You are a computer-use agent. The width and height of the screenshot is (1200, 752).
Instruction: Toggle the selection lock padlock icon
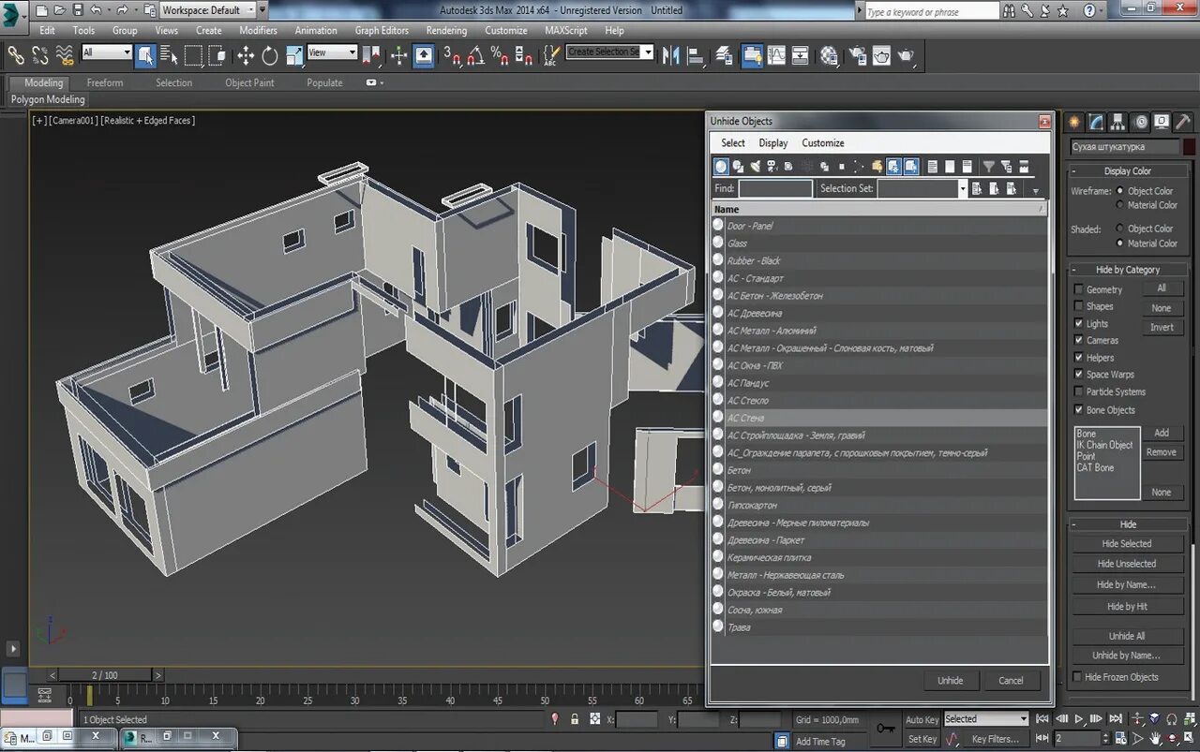tap(575, 719)
